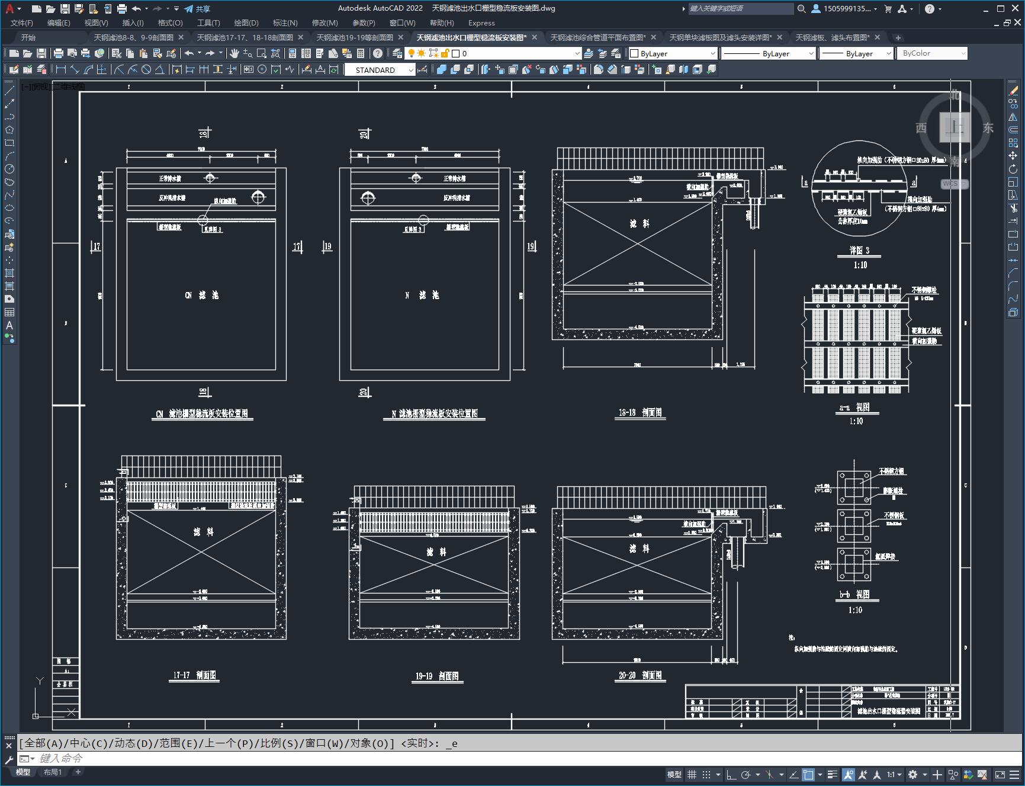Toggle snap mode dots in status bar
The image size is (1025, 786).
click(x=706, y=774)
